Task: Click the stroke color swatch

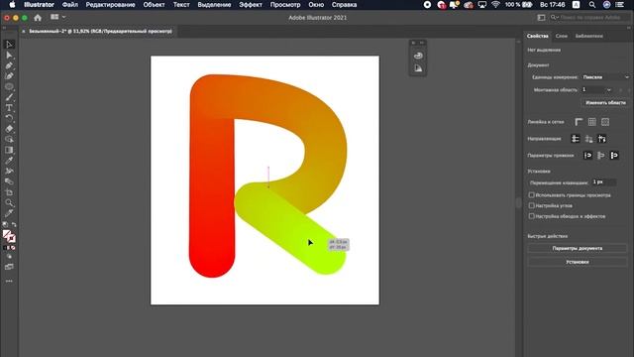Action: point(12,239)
